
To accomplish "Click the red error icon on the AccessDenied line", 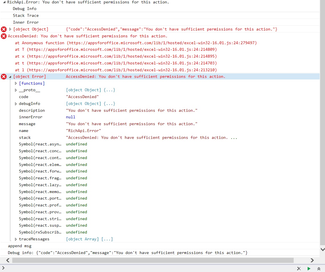I will 3,36.
